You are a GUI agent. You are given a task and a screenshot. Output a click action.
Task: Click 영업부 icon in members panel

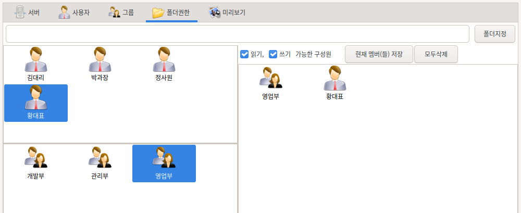point(271,84)
